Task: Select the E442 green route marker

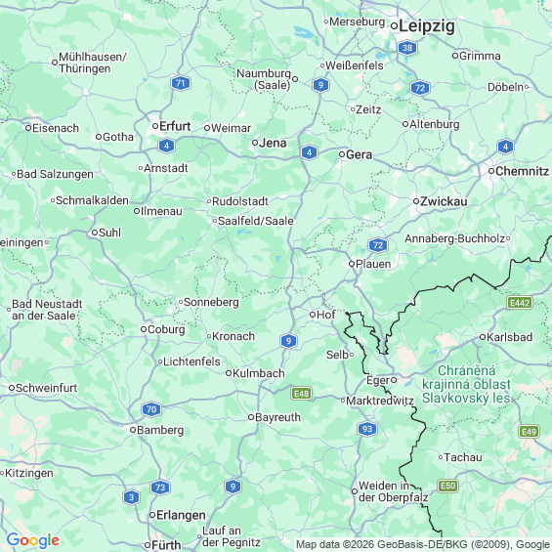Action: click(x=520, y=303)
